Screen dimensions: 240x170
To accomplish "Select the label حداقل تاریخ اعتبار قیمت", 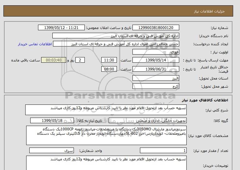I will click(214, 69).
